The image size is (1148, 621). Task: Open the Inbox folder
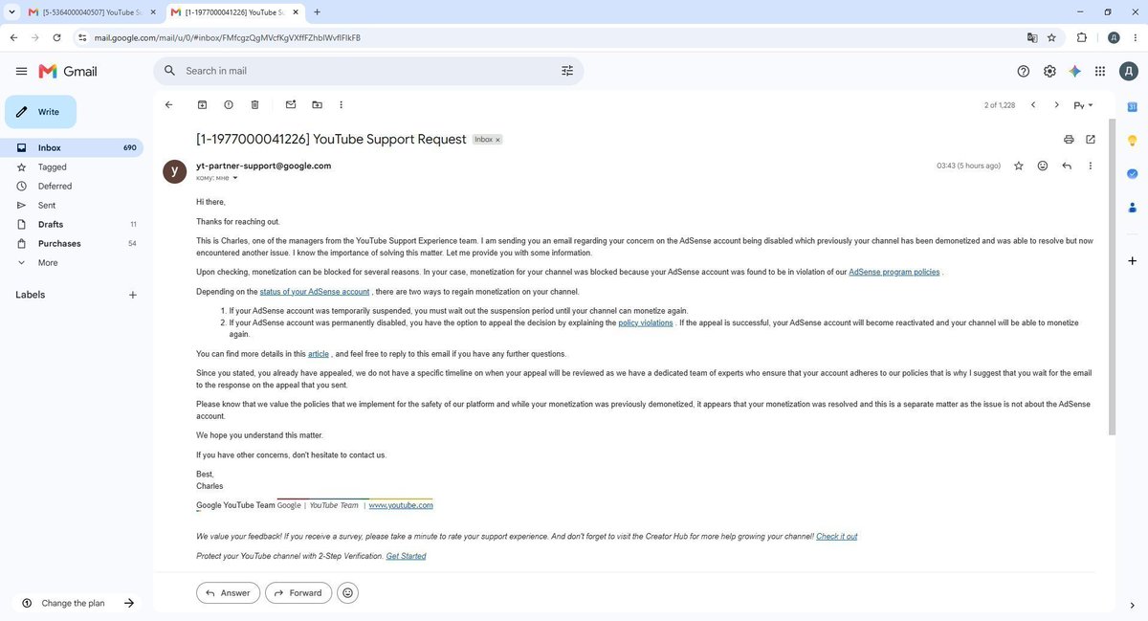72,147
